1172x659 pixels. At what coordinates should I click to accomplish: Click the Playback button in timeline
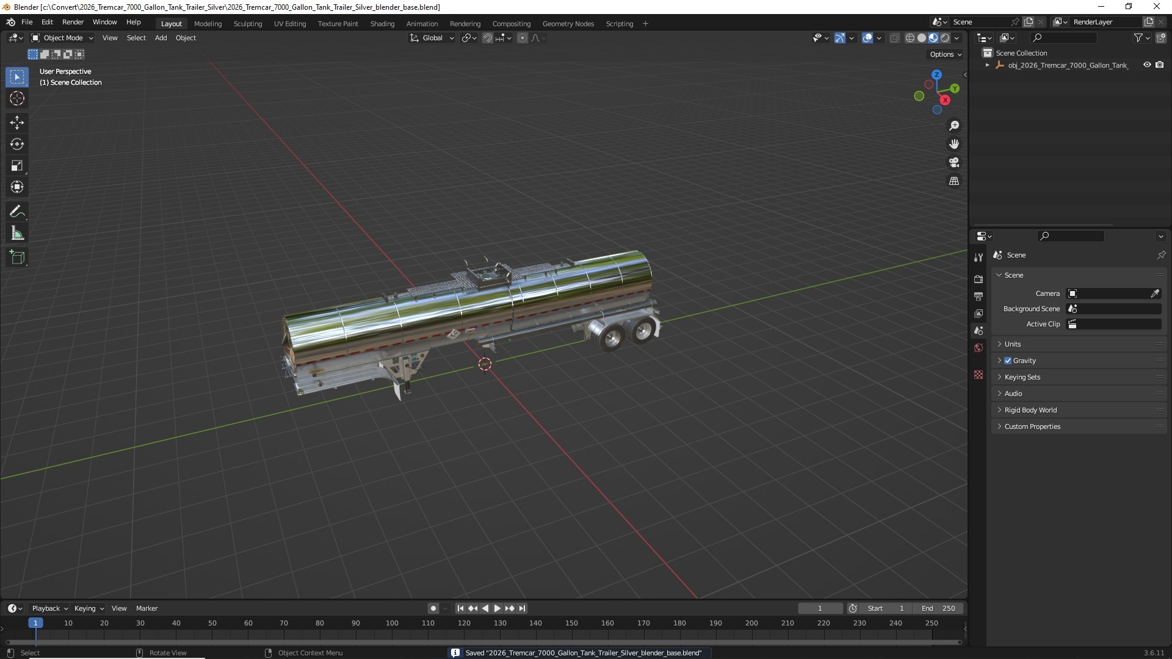pos(49,608)
